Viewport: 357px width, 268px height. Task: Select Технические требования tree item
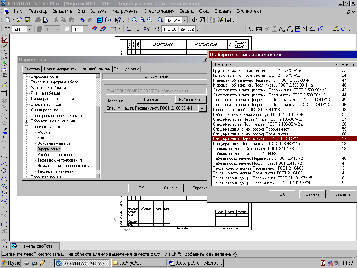pos(60,160)
